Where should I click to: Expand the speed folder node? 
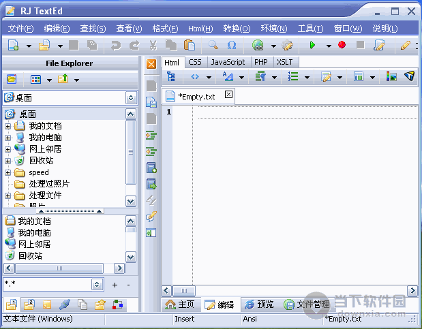(x=7, y=172)
